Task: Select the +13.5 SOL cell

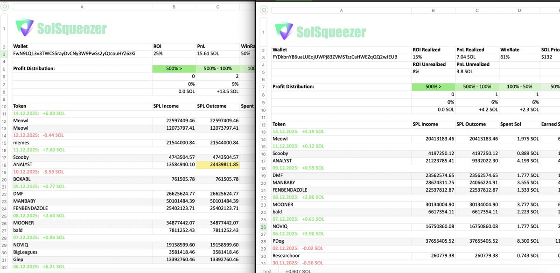Action: point(218,91)
